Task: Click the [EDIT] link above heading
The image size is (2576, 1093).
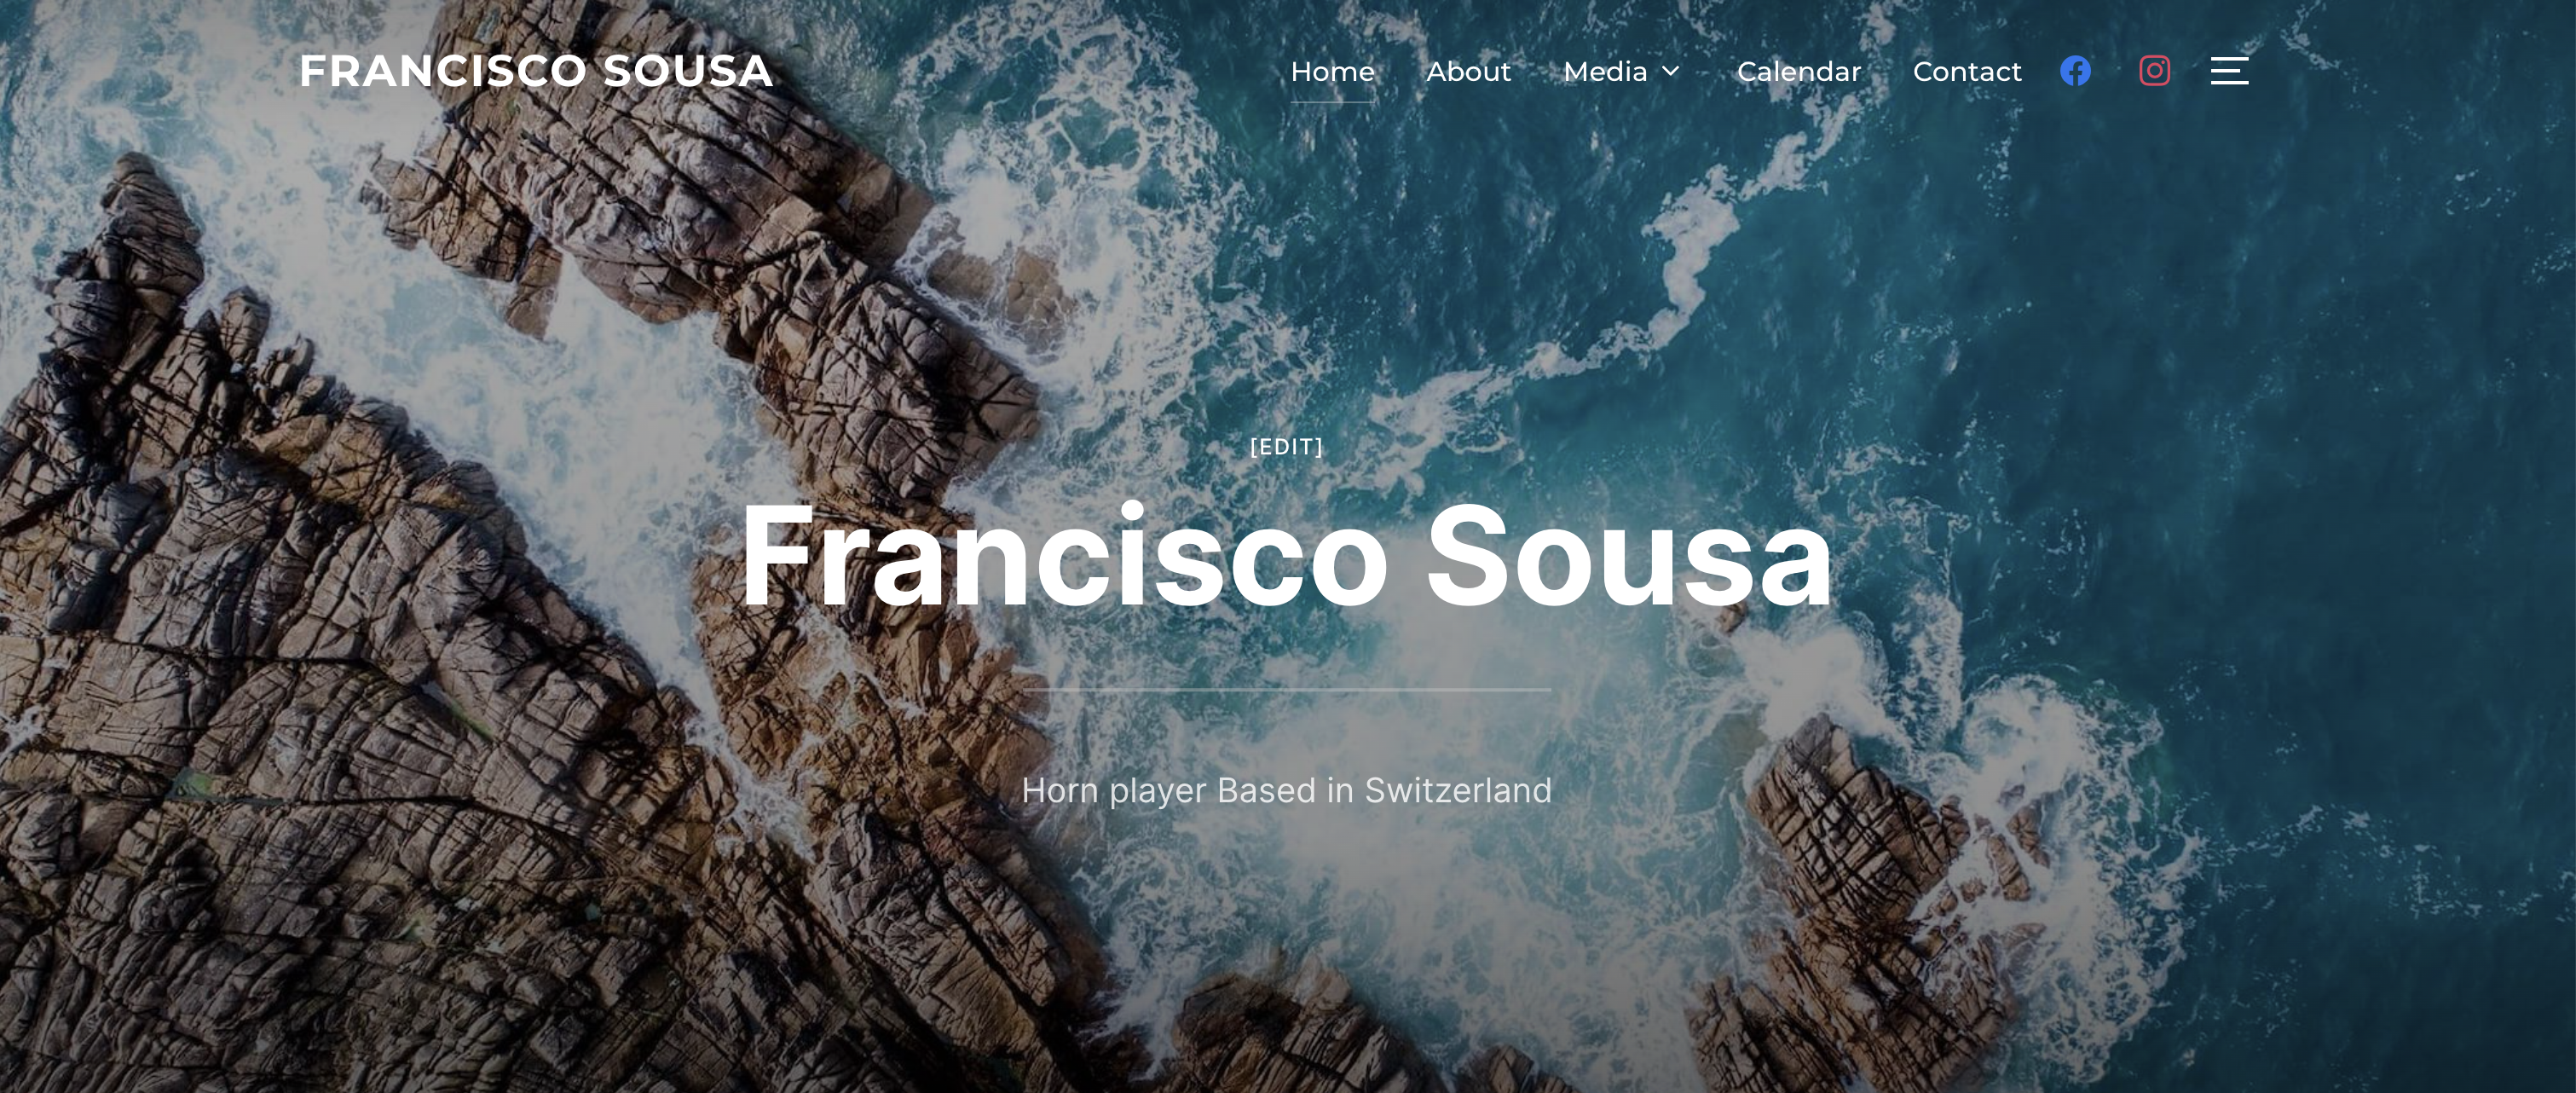Action: coord(1286,447)
